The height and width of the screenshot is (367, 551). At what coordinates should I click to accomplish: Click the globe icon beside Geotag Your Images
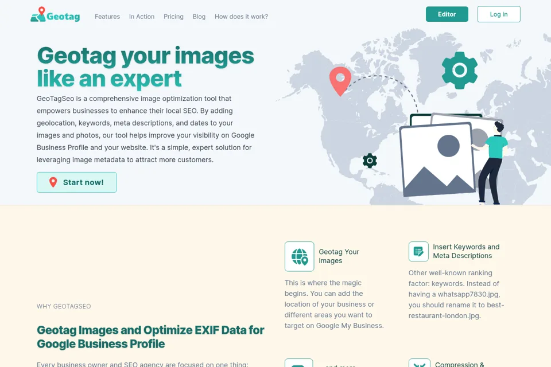[300, 256]
